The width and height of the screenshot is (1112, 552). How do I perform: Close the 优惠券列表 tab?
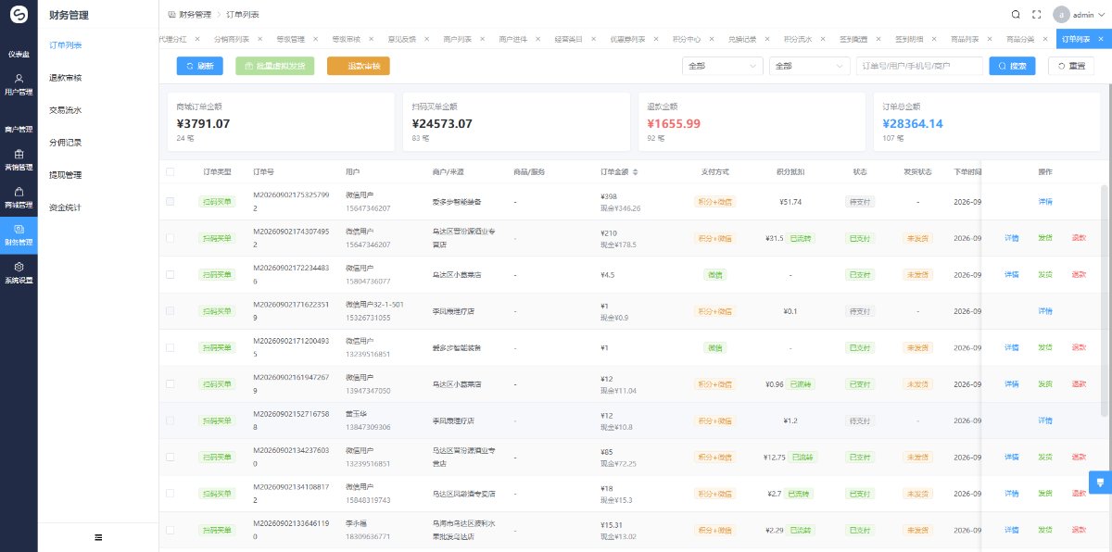(654, 40)
